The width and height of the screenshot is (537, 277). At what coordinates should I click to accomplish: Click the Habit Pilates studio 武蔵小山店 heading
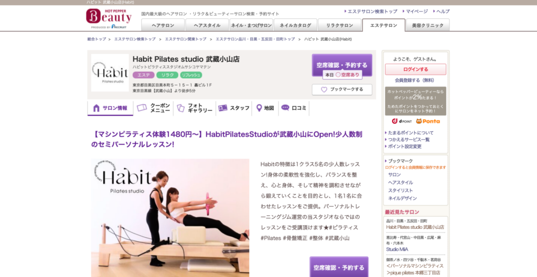[x=186, y=59]
